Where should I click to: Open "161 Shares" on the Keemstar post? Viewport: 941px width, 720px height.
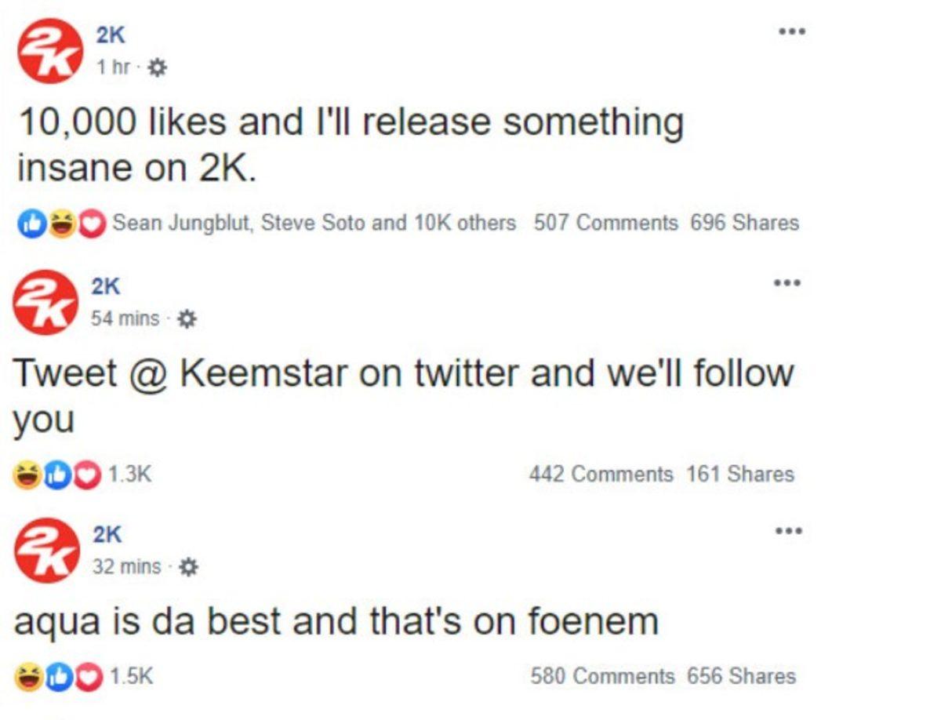740,475
